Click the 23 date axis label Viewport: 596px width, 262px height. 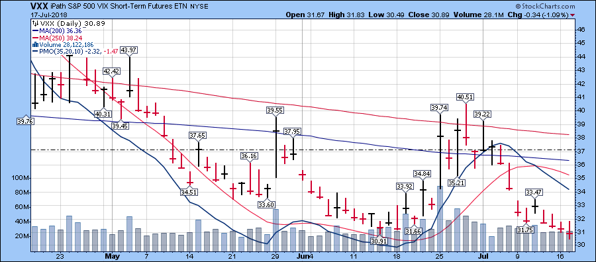point(60,256)
